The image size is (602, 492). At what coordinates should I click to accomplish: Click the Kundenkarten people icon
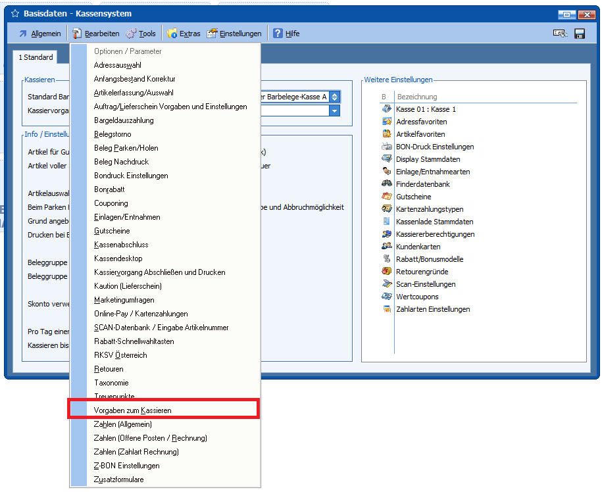tap(387, 247)
